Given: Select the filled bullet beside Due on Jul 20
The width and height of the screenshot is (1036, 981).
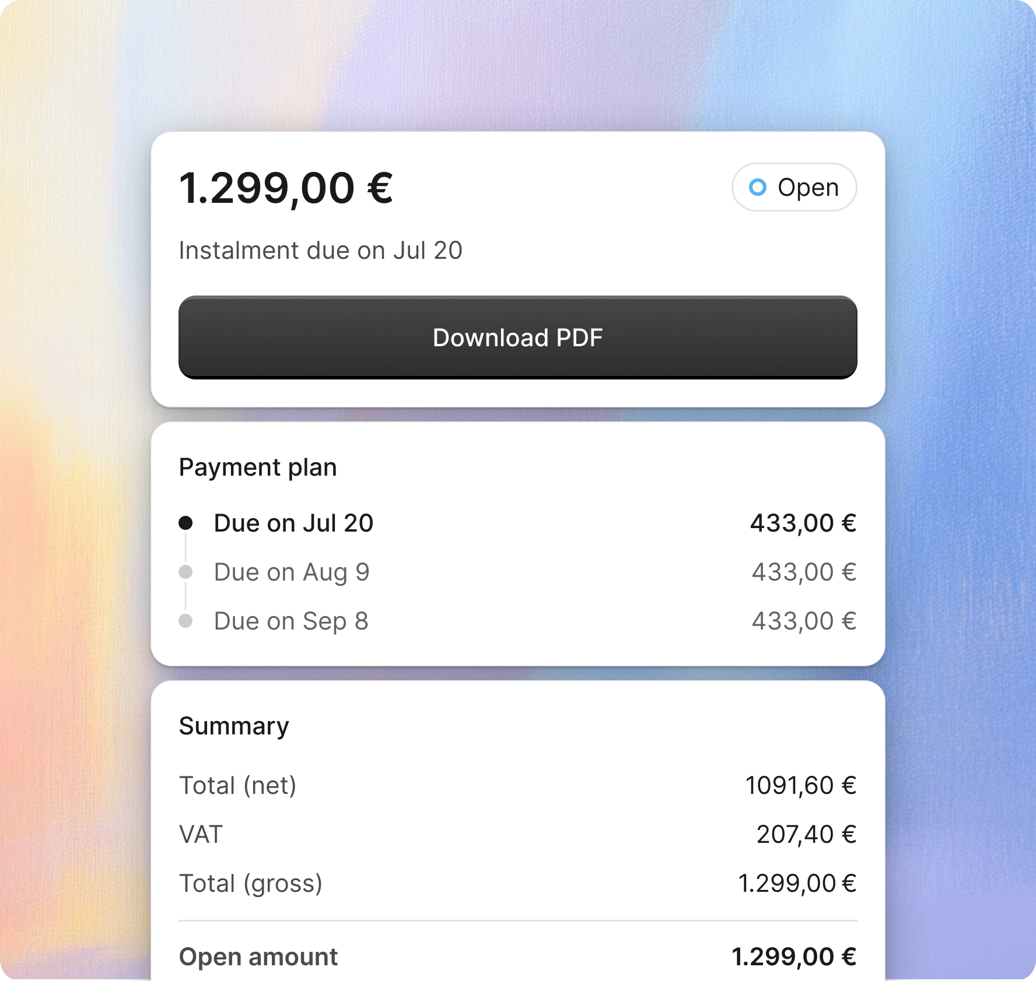Looking at the screenshot, I should click(186, 523).
